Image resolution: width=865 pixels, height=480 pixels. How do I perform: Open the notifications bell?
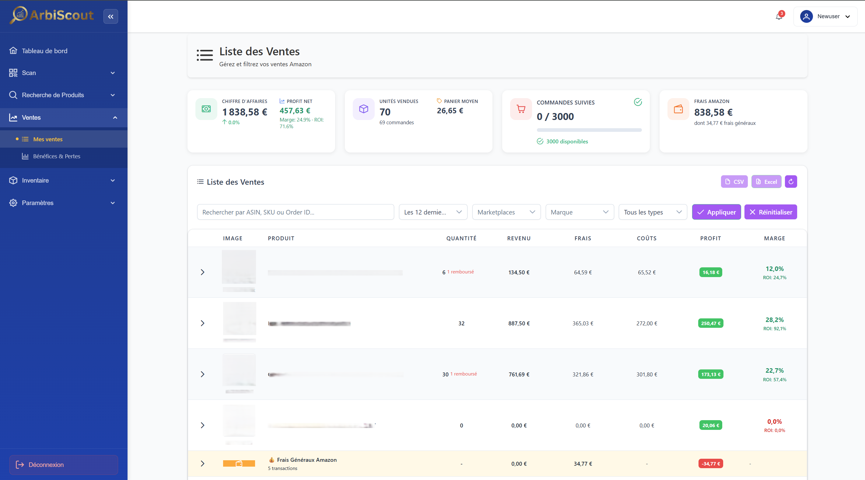[x=779, y=16]
